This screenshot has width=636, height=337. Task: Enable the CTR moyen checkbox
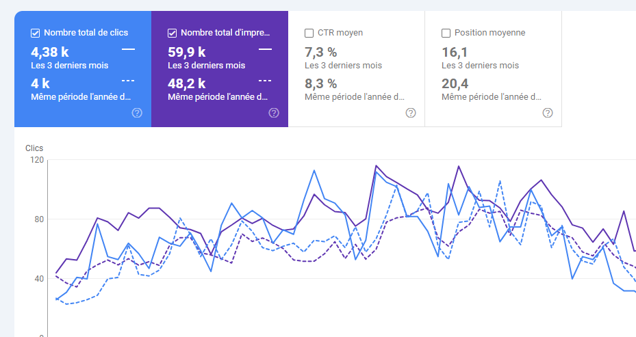point(309,33)
